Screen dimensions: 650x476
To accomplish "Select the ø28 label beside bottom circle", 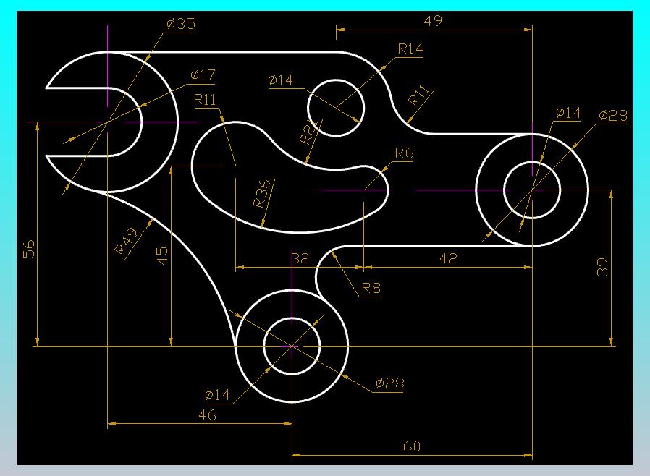I will (389, 383).
